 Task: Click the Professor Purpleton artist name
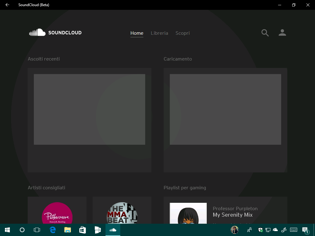pos(235,209)
